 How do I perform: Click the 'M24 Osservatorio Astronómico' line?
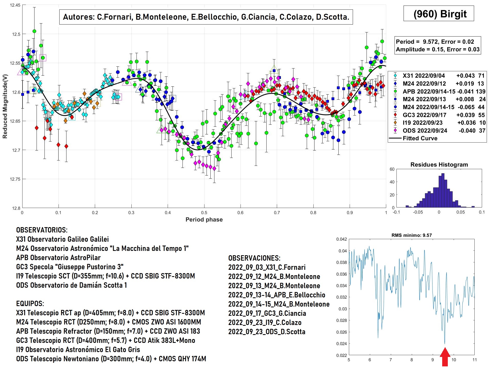pyautogui.click(x=102, y=248)
